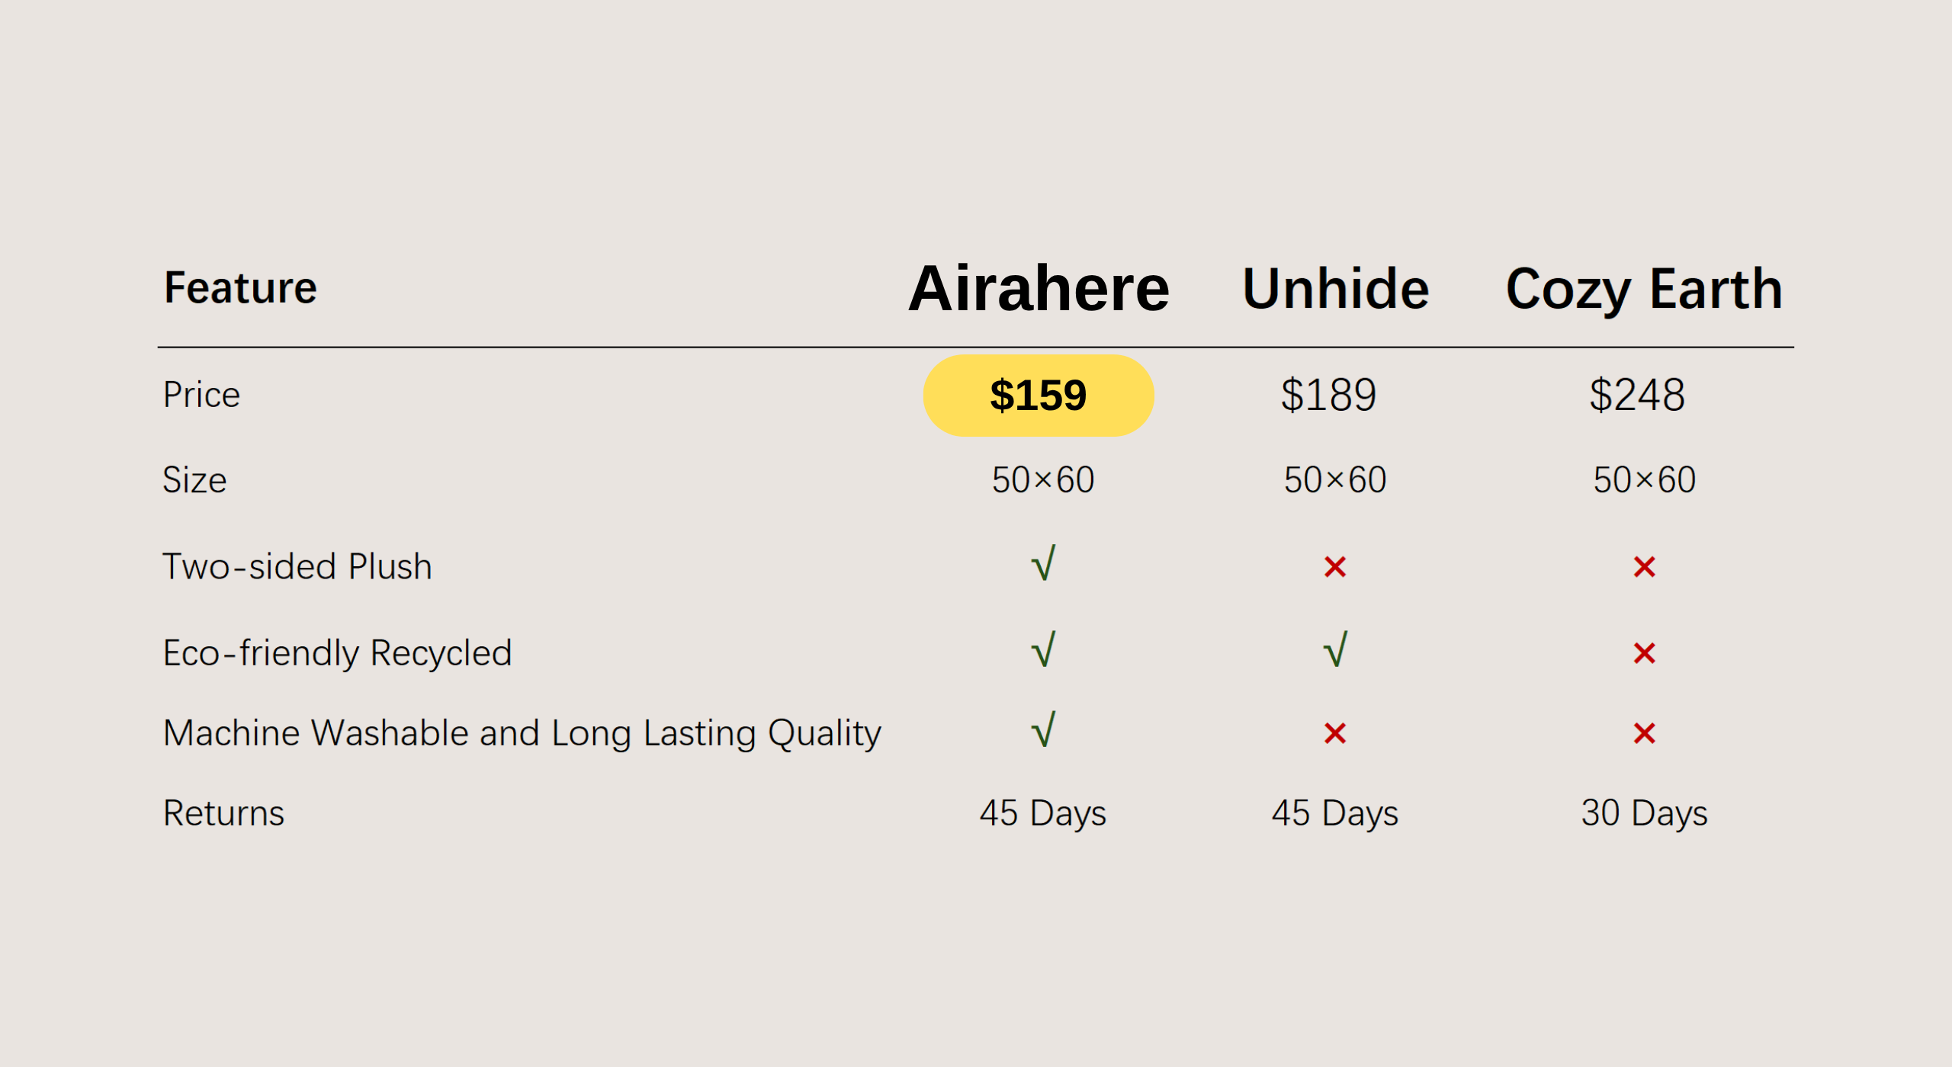This screenshot has height=1067, width=1952.
Task: Select Cozy Earth's Two-sided Plush red cross
Action: tap(1644, 566)
